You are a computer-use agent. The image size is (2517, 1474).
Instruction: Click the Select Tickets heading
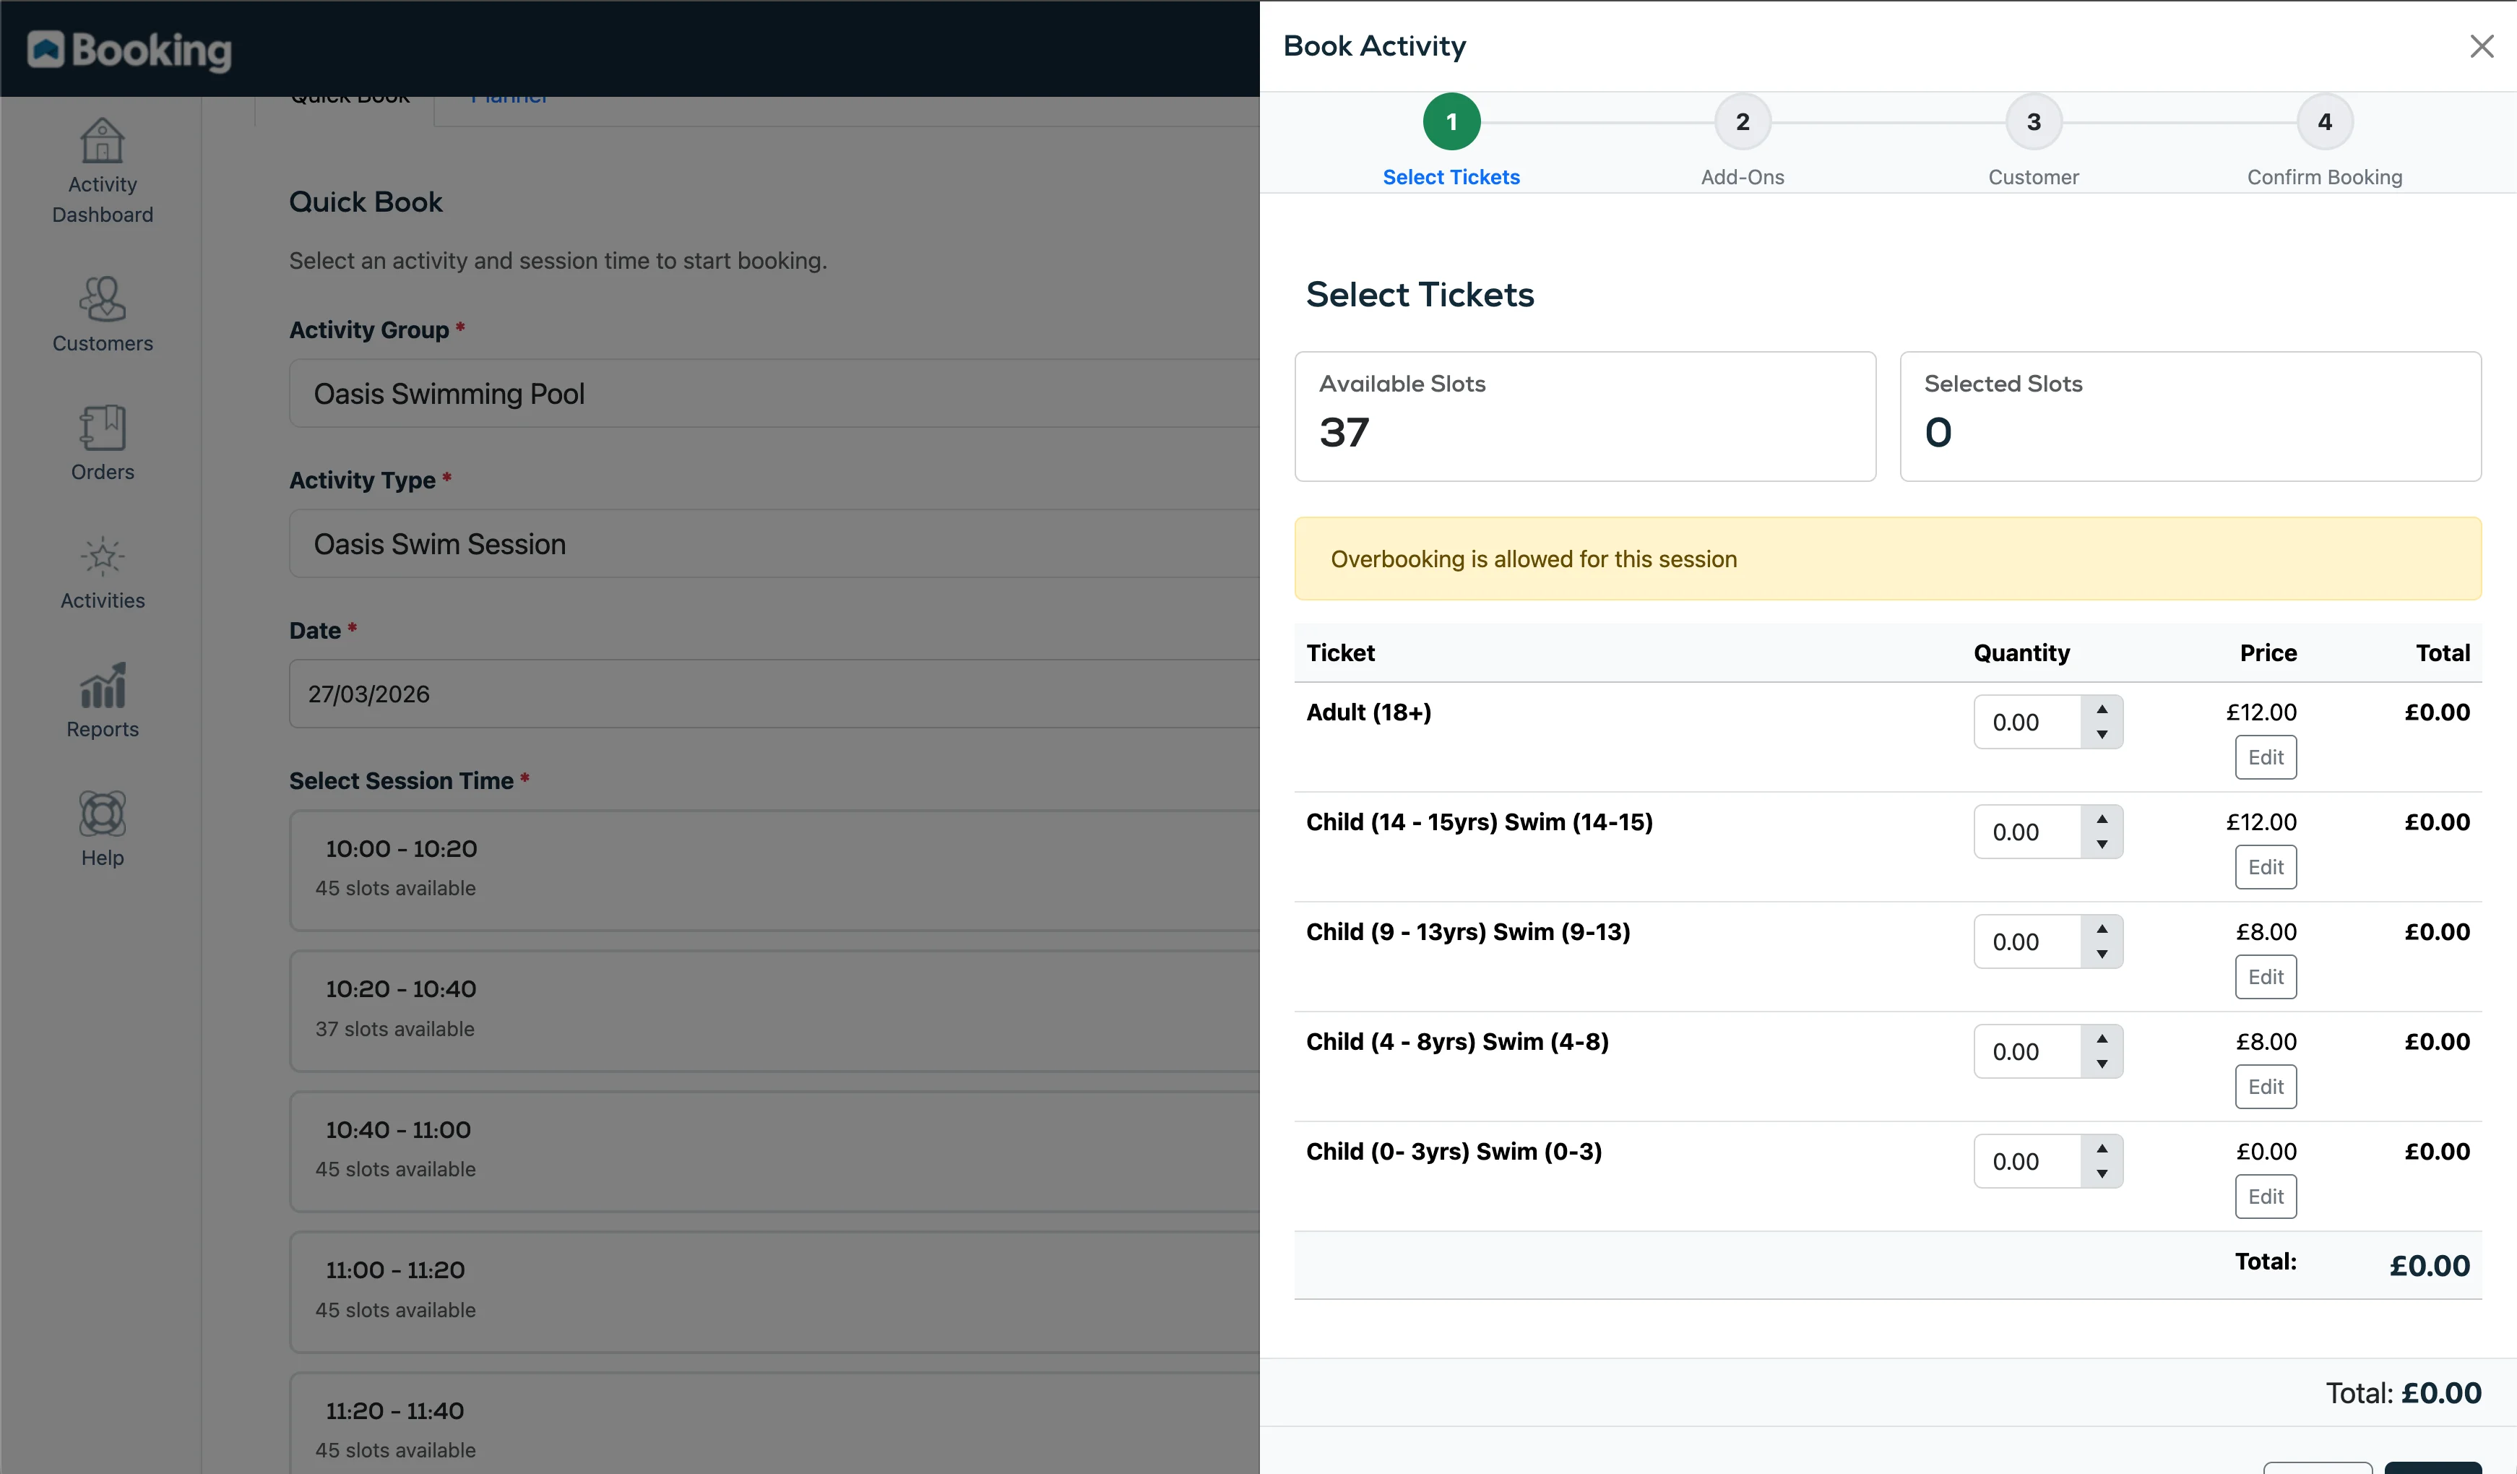[1420, 295]
